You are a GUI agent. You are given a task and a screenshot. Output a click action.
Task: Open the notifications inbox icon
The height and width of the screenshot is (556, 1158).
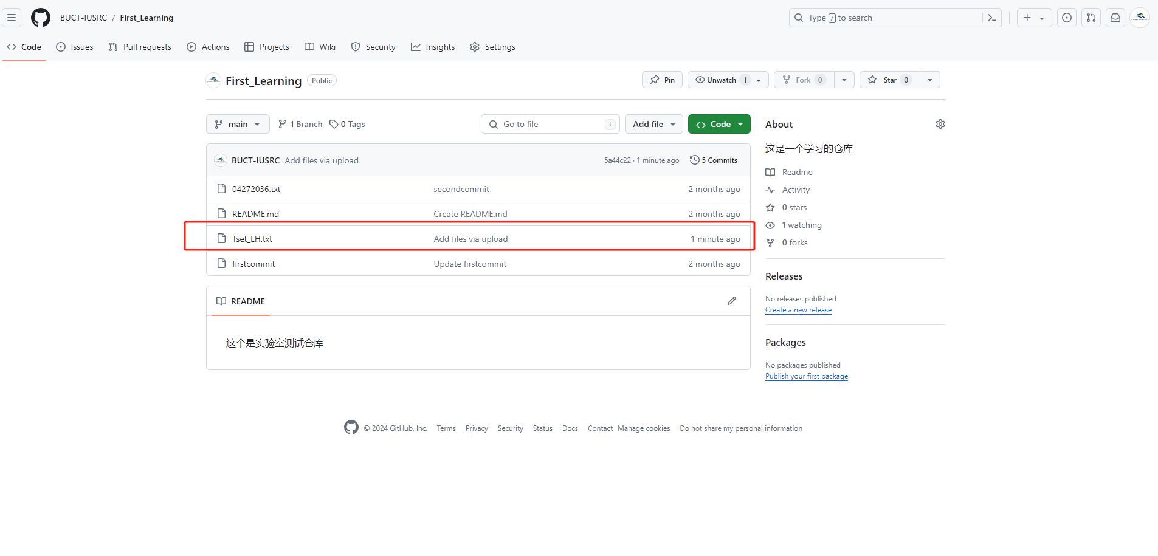[x=1115, y=18]
